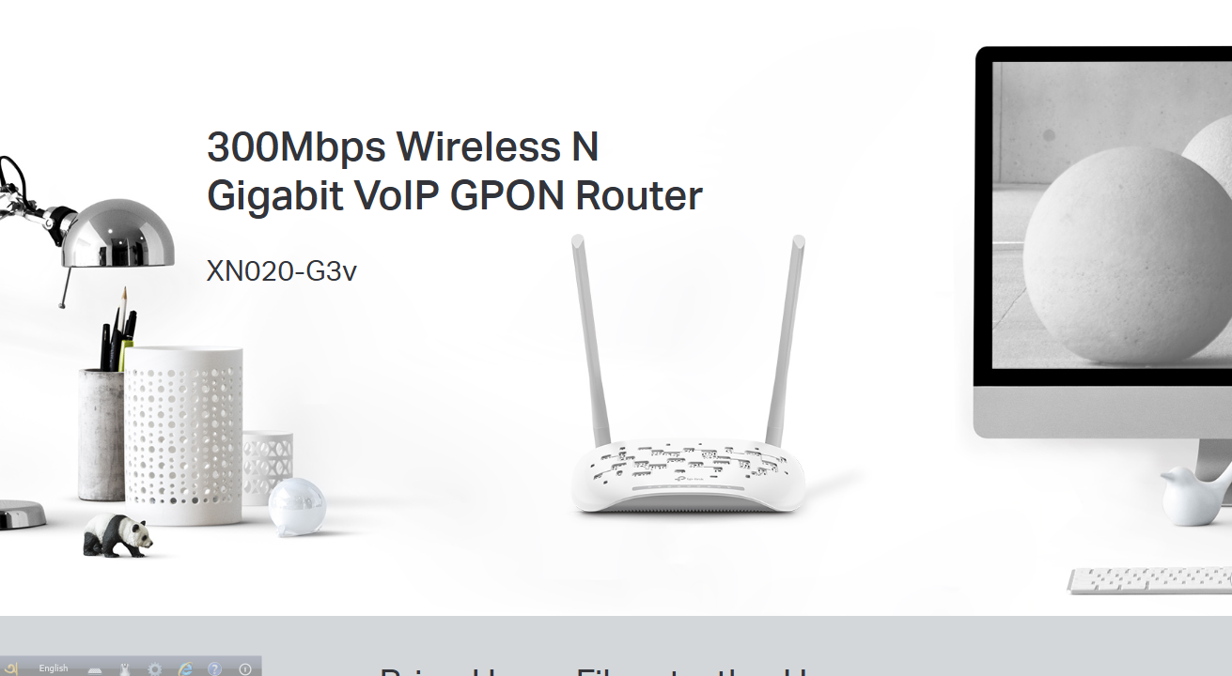Click the white TP-Link router product image

click(x=690, y=376)
